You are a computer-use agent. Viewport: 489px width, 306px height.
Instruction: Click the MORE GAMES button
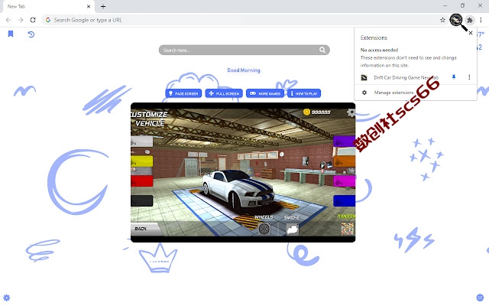(265, 93)
